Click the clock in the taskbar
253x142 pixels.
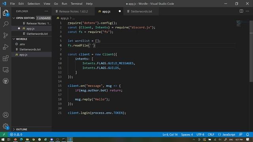[239, 139]
